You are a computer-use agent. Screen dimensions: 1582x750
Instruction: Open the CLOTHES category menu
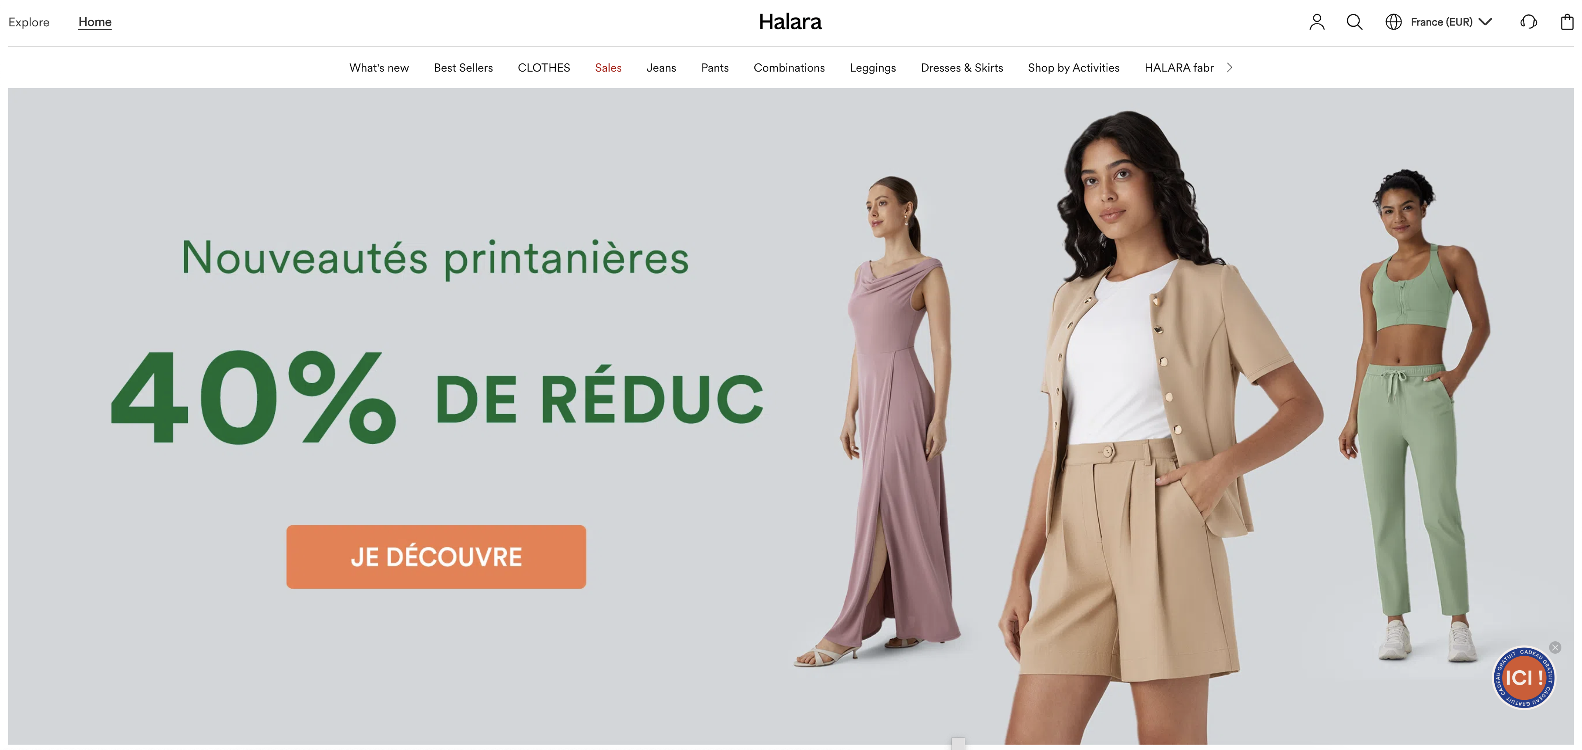[x=543, y=68]
